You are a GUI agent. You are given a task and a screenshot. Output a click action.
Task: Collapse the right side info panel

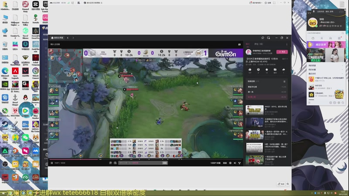click(290, 101)
